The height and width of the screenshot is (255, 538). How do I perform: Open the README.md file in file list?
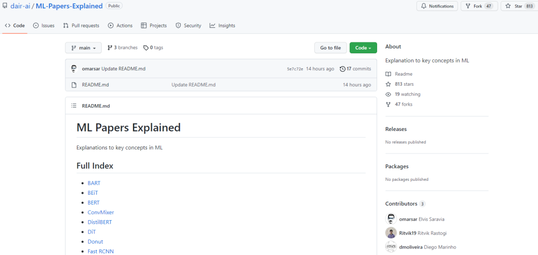95,85
